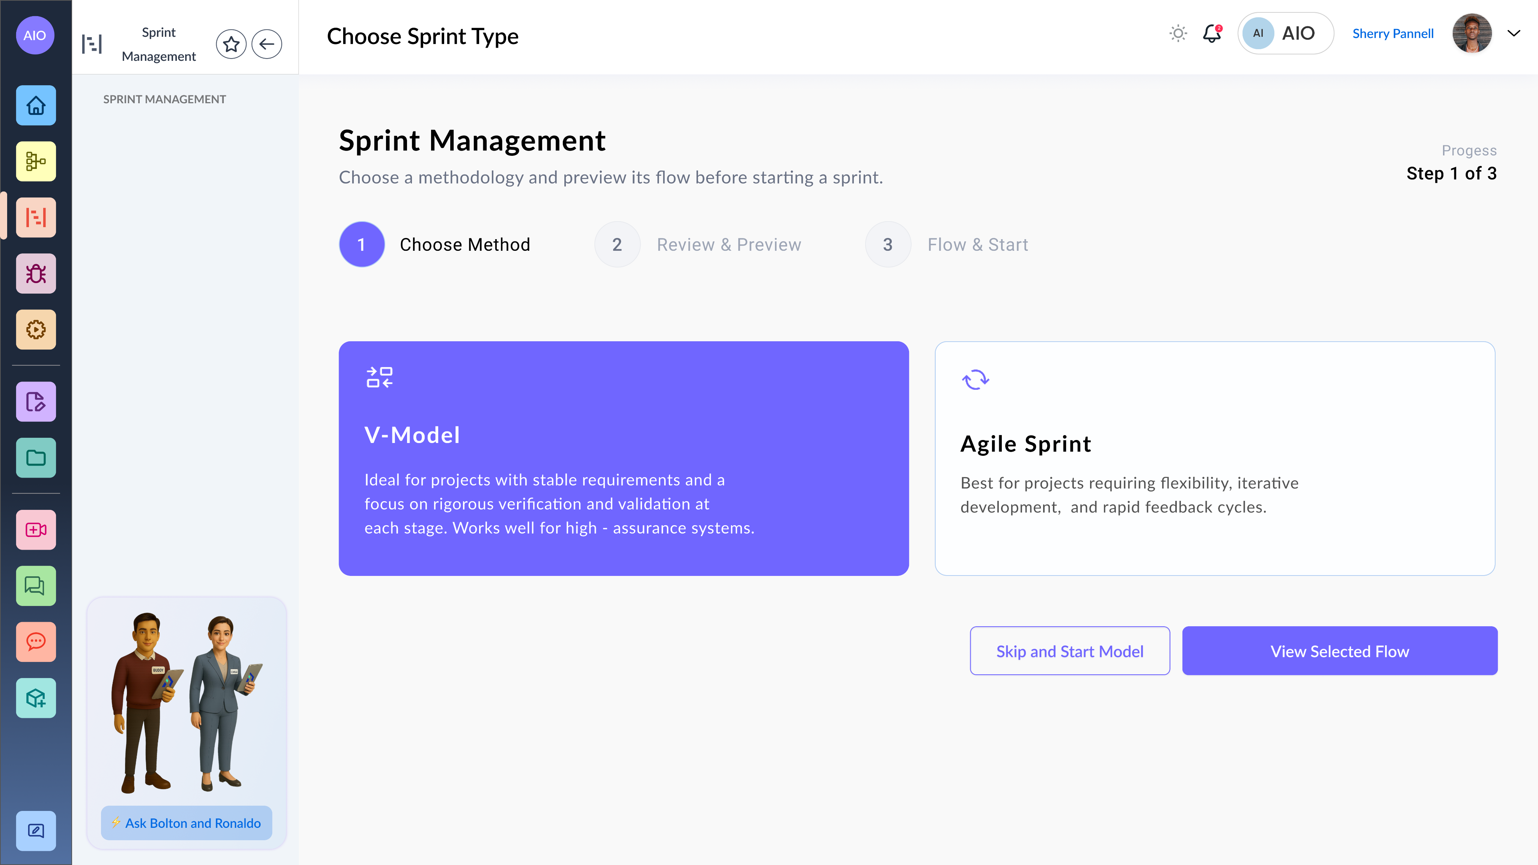Expand user profile dropdown chevron
Viewport: 1538px width, 865px height.
pos(1514,33)
